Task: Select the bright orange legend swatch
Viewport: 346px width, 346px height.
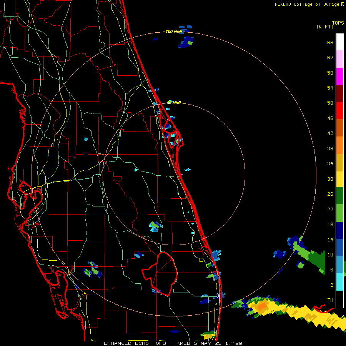Action: pos(339,145)
